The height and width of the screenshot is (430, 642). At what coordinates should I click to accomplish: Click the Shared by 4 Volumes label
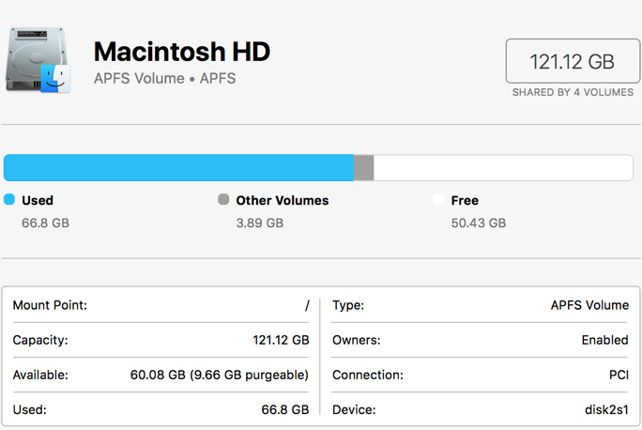[572, 93]
